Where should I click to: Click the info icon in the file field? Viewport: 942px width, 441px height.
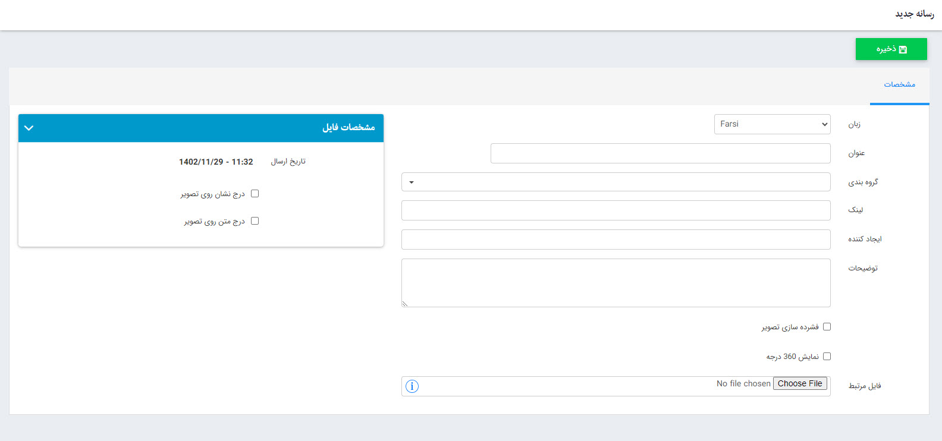tap(412, 386)
